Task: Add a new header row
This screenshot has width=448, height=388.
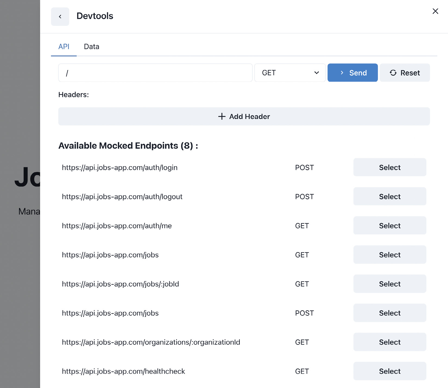Action: (x=244, y=116)
